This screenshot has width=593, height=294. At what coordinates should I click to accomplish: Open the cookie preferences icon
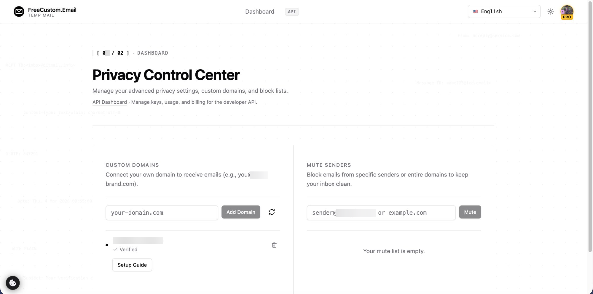tap(13, 283)
